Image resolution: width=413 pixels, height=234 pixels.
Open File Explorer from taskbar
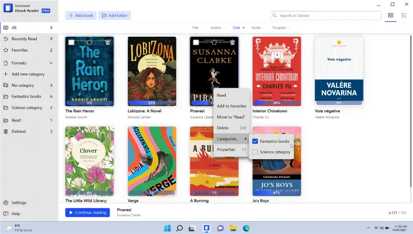[x=233, y=228]
